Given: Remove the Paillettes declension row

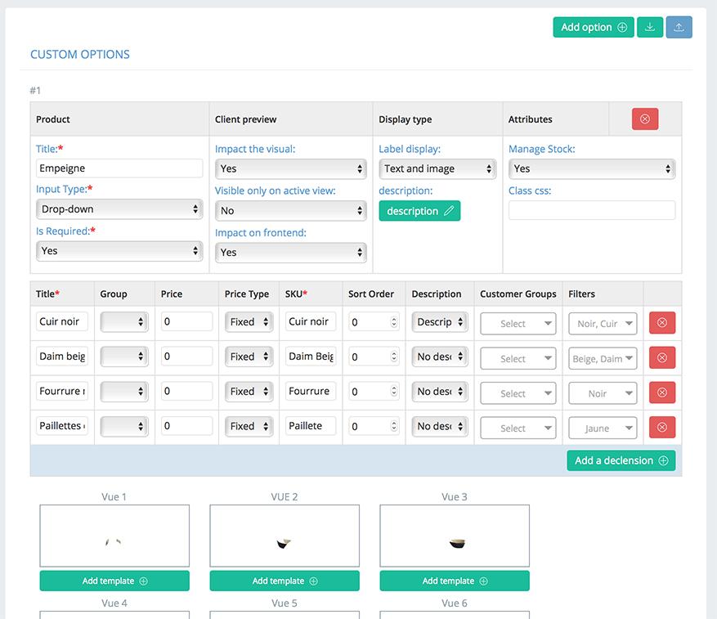Looking at the screenshot, I should [x=662, y=428].
